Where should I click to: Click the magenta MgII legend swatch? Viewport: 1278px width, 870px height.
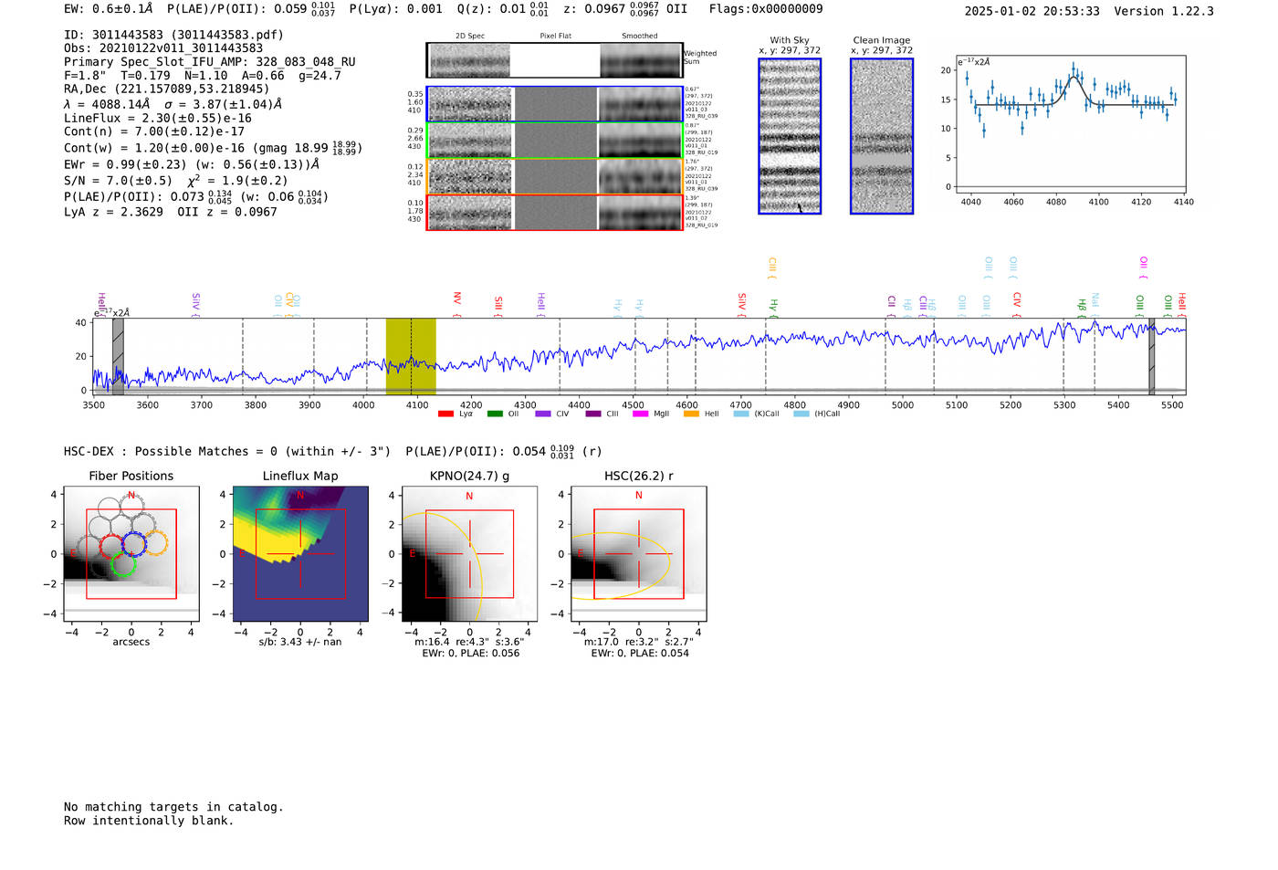(640, 414)
